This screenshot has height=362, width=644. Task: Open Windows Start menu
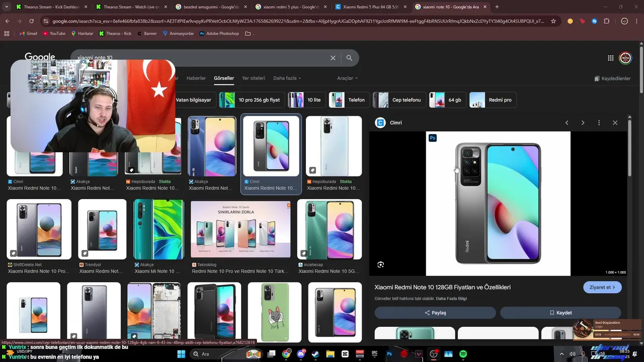pos(181,354)
